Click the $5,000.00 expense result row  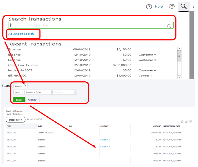tap(99, 161)
